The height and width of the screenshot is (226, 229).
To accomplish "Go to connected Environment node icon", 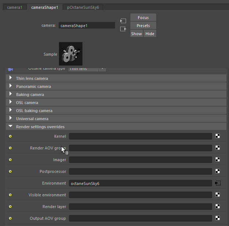I will tap(218, 183).
